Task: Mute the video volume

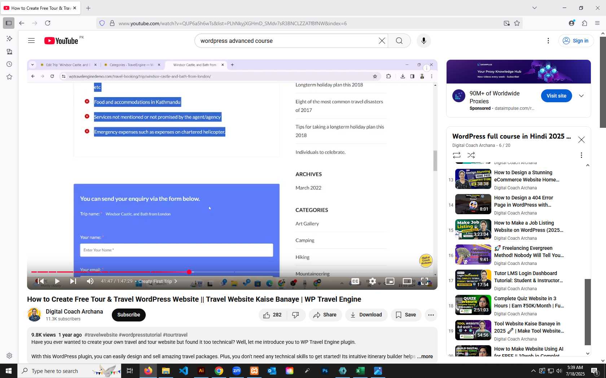Action: pyautogui.click(x=90, y=281)
